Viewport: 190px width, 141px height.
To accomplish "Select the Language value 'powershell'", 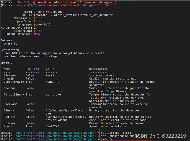I will (42, 25).
